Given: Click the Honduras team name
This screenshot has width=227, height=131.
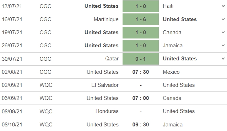Looking at the screenshot, I should (x=107, y=111).
